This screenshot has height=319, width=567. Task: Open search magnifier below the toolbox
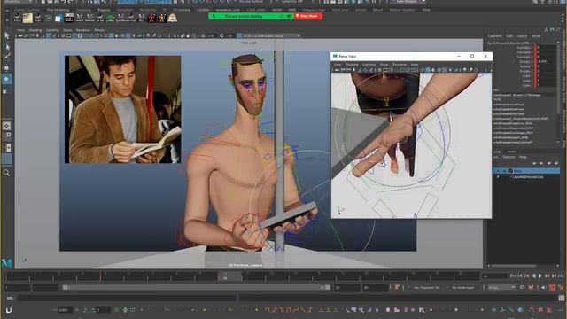[7, 173]
